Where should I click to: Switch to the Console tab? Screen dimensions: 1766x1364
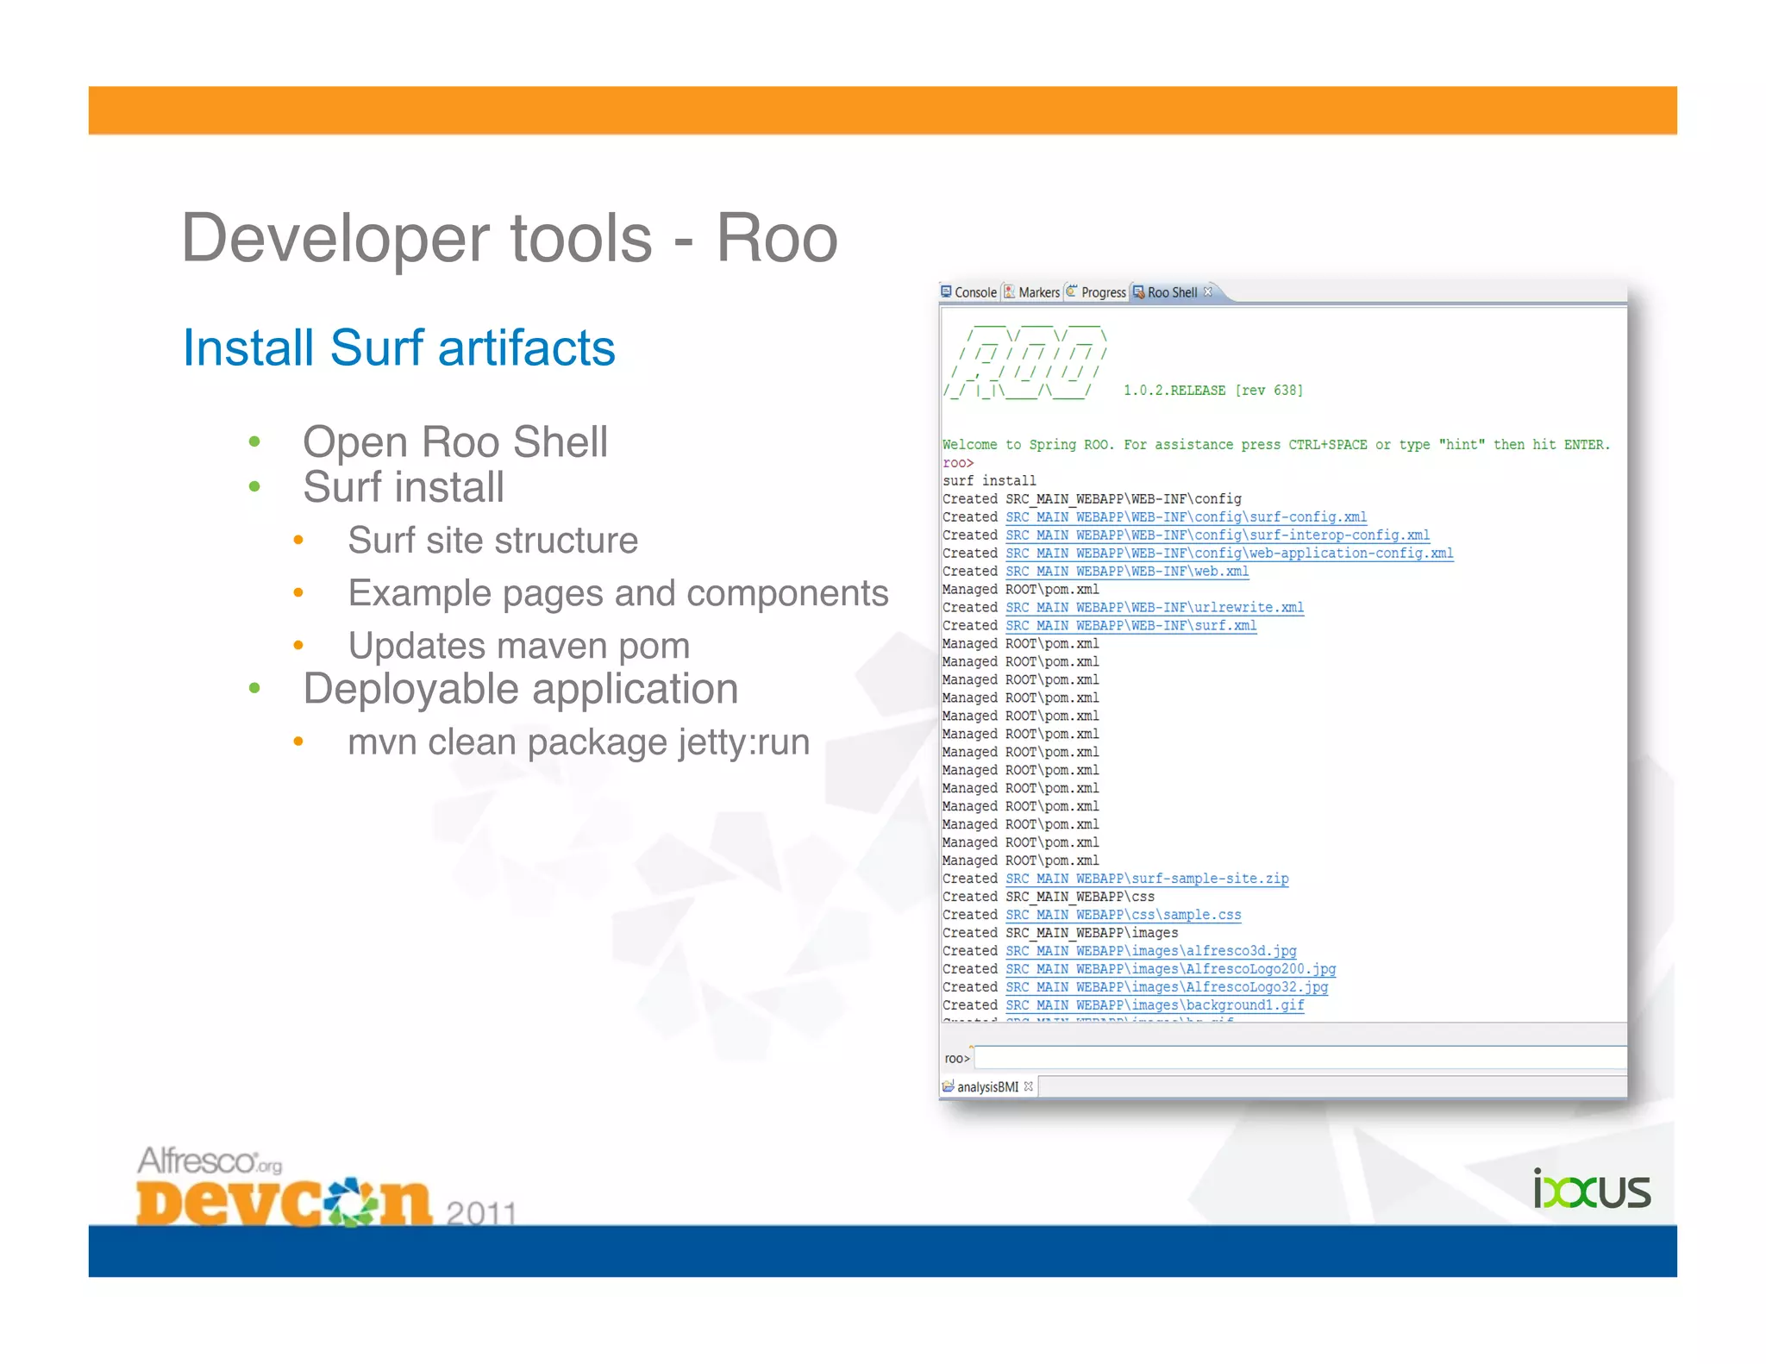(969, 292)
